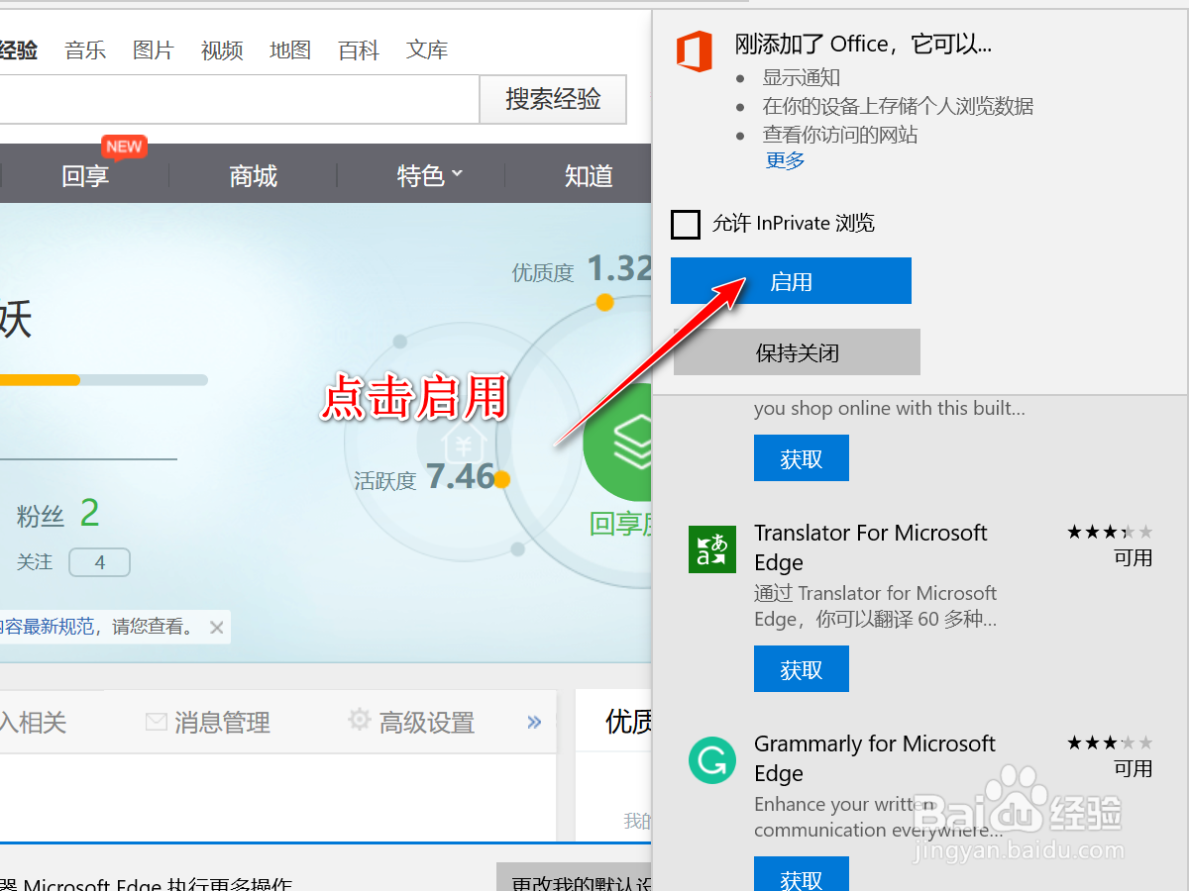Expand the 特色 dropdown menu
The width and height of the screenshot is (1189, 891).
pos(429,176)
